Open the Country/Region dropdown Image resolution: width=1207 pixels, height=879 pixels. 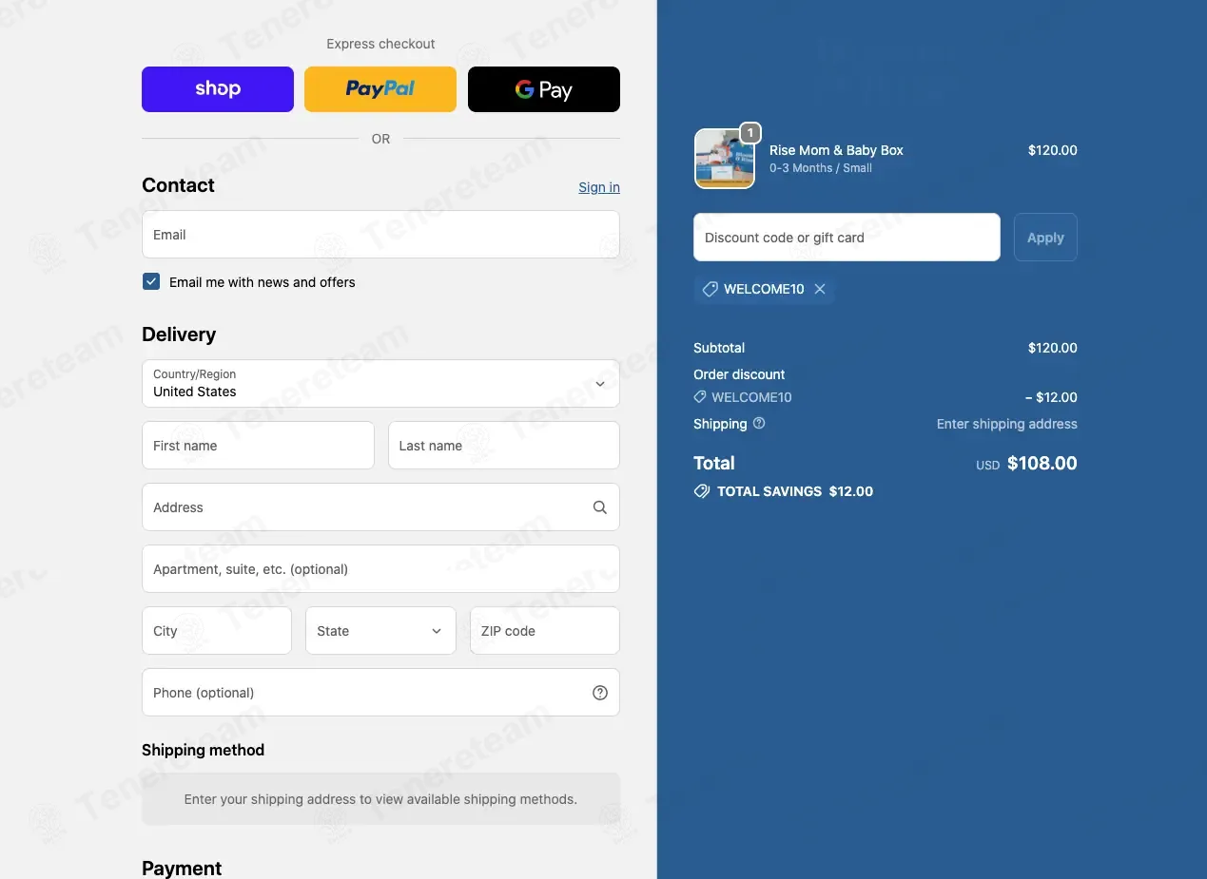tap(380, 383)
